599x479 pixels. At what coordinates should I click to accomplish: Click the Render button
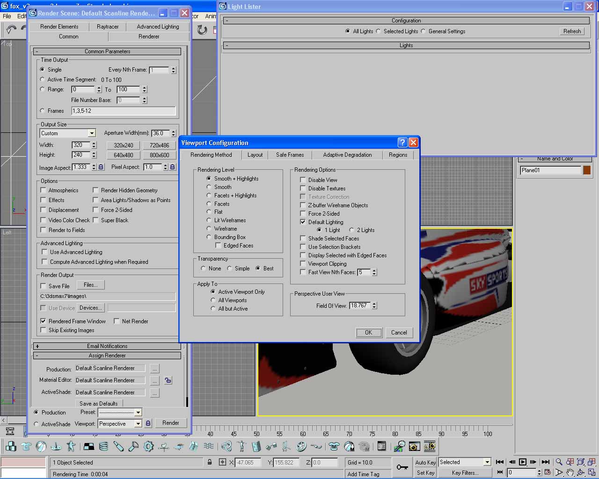170,423
